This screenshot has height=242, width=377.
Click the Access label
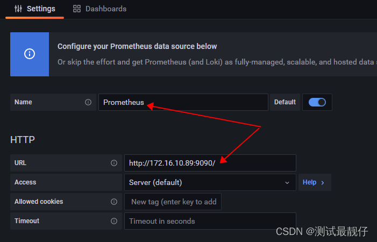coord(25,182)
